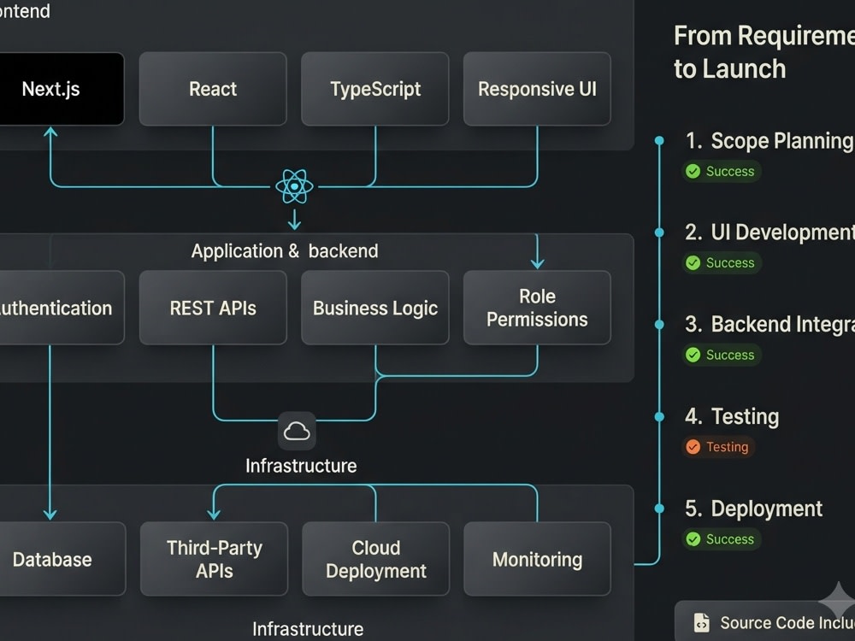
Task: Click the Backend Integration timeline dot
Action: click(659, 325)
